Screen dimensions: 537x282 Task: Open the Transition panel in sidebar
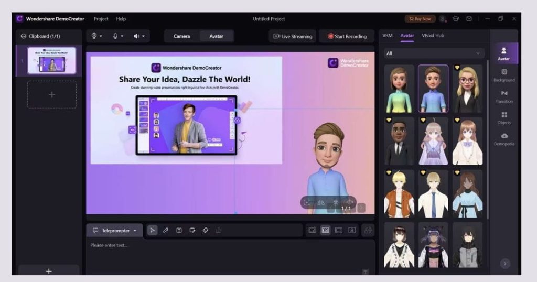click(x=504, y=96)
